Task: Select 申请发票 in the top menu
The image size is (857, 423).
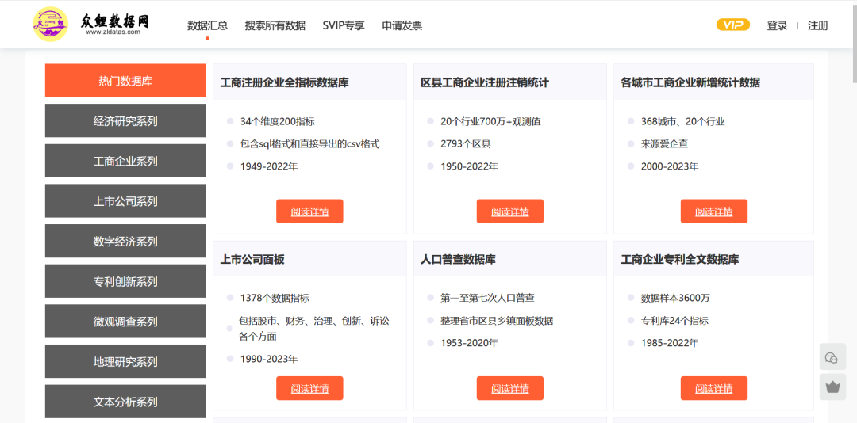Action: pyautogui.click(x=402, y=25)
